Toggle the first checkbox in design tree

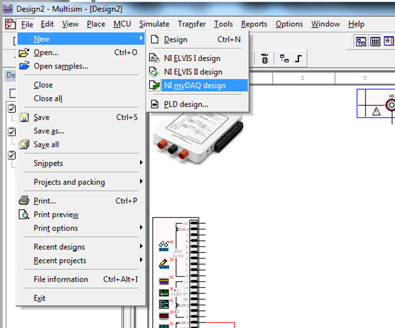pyautogui.click(x=12, y=108)
